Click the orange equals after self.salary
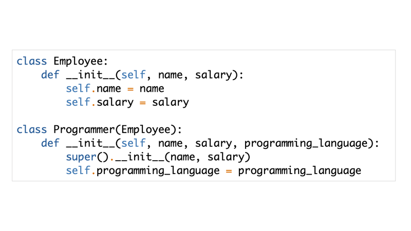This screenshot has height=231, width=411. tap(143, 103)
